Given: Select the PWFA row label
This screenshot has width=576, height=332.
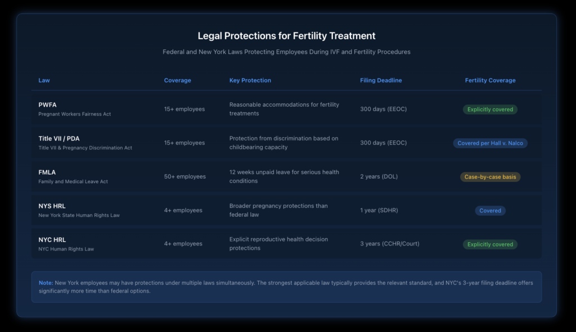Looking at the screenshot, I should pyautogui.click(x=47, y=105).
